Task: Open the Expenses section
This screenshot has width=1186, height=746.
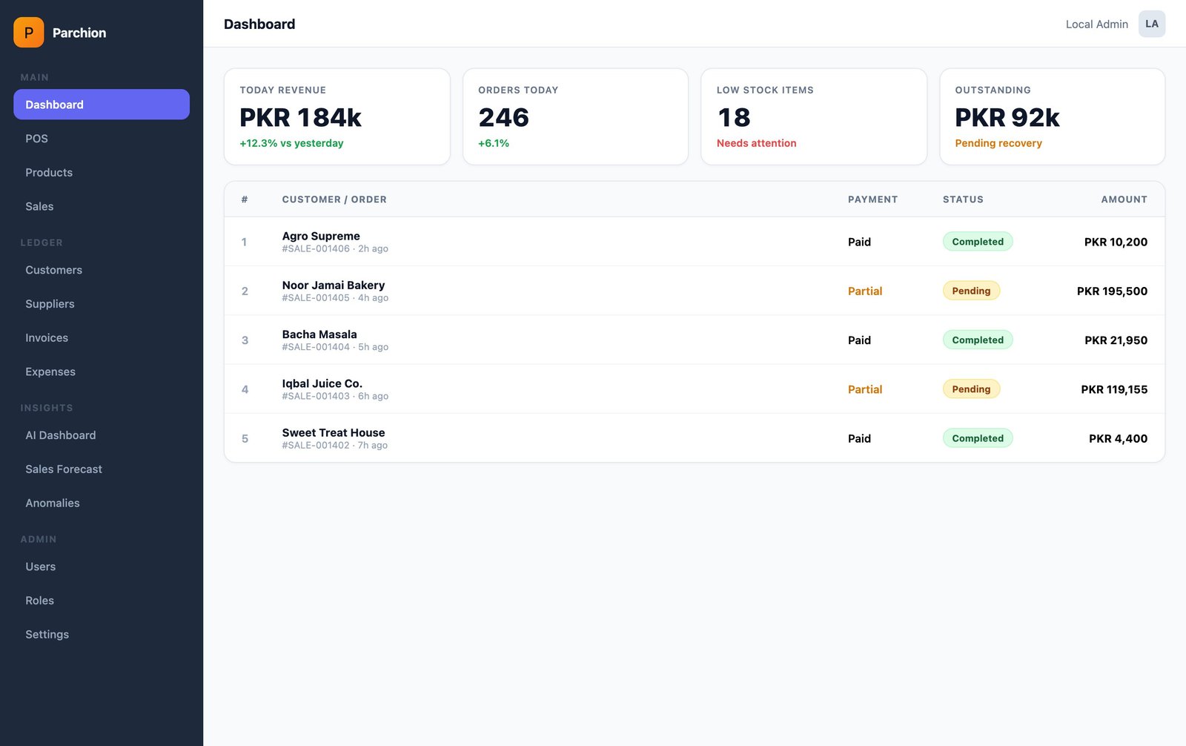Action: pos(50,372)
